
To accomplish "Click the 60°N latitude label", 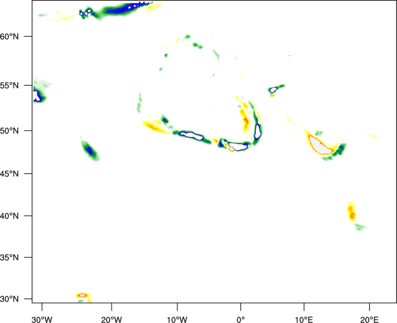I will click(9, 36).
